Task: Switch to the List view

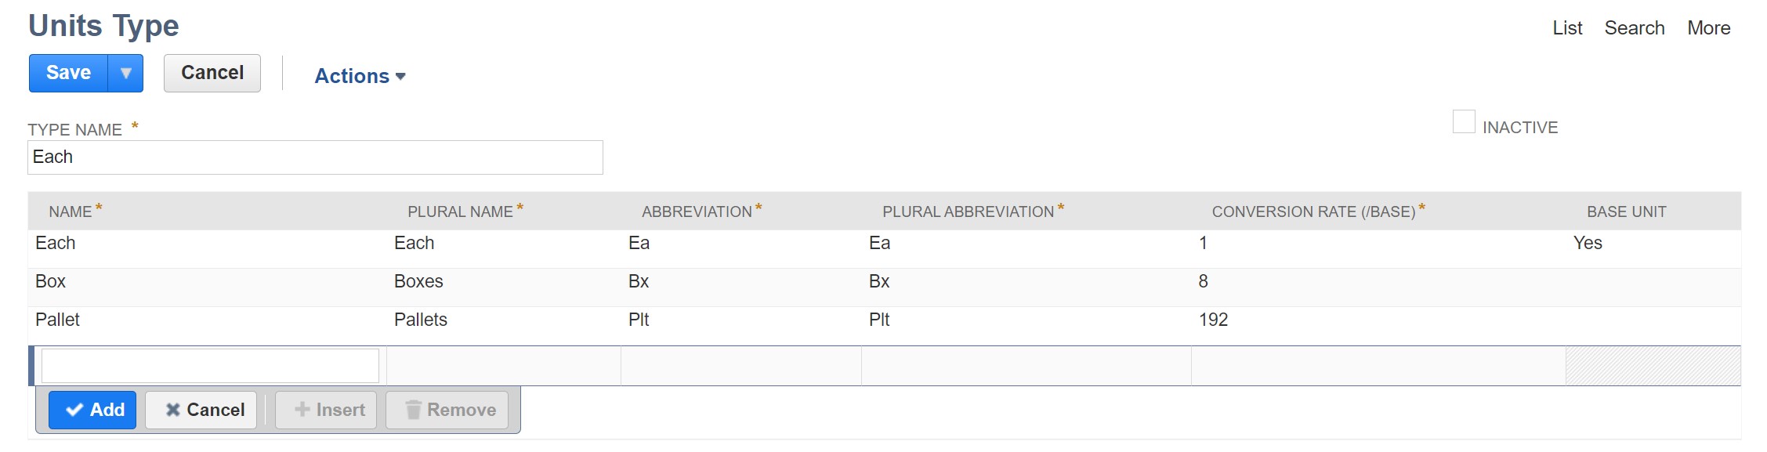Action: tap(1566, 27)
